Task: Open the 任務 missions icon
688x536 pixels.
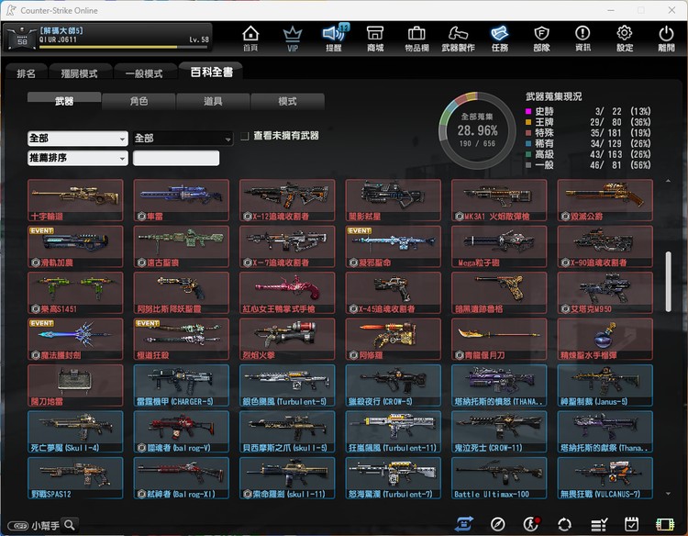Action: click(500, 39)
